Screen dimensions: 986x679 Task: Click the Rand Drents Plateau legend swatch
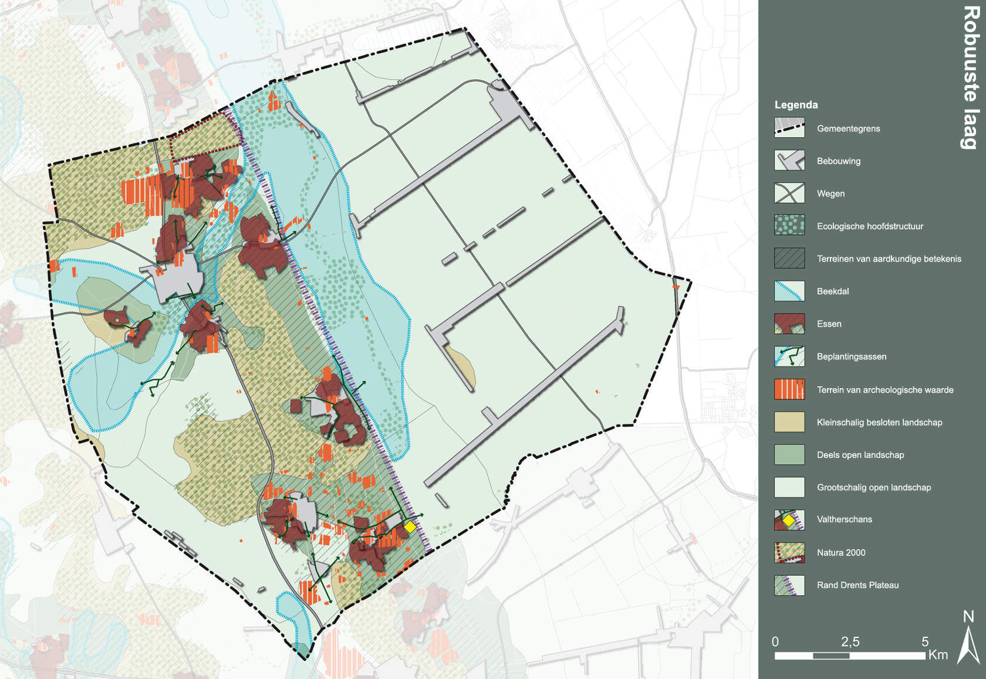tap(789, 585)
